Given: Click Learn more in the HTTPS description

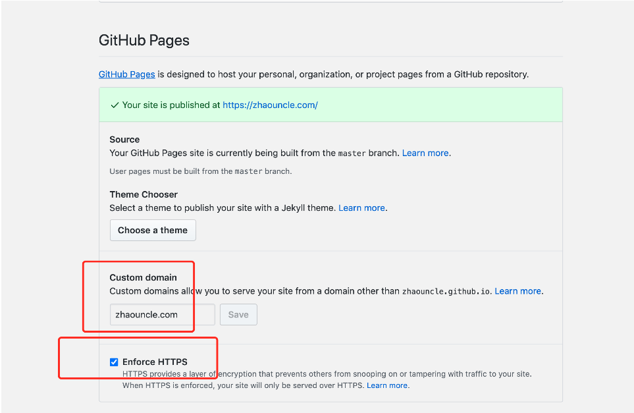Looking at the screenshot, I should click(x=387, y=385).
